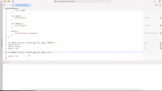Click line number 32 in the gutter
This screenshot has height=91, width=162.
(x=6, y=52)
